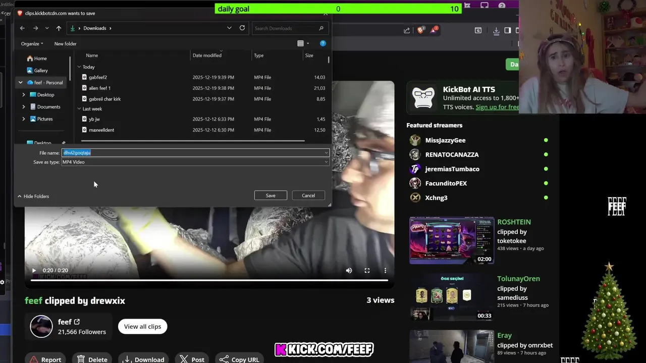Viewport: 646px width, 363px height.
Task: Open the File name history dropdown
Action: coord(326,153)
